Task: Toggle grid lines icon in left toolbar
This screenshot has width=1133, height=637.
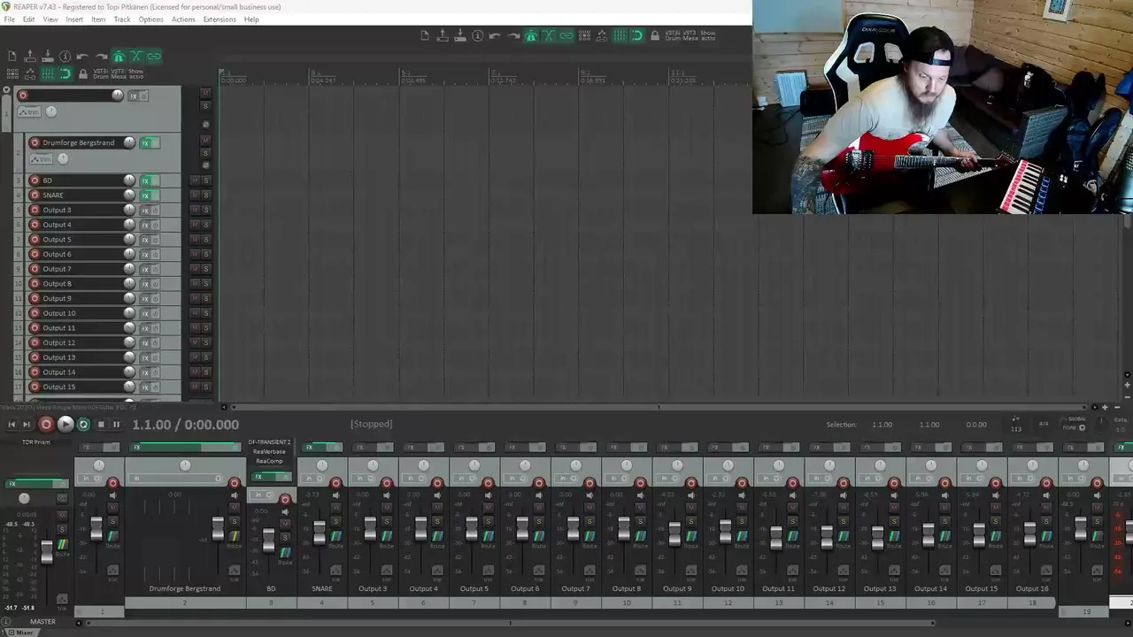Action: pyautogui.click(x=48, y=73)
